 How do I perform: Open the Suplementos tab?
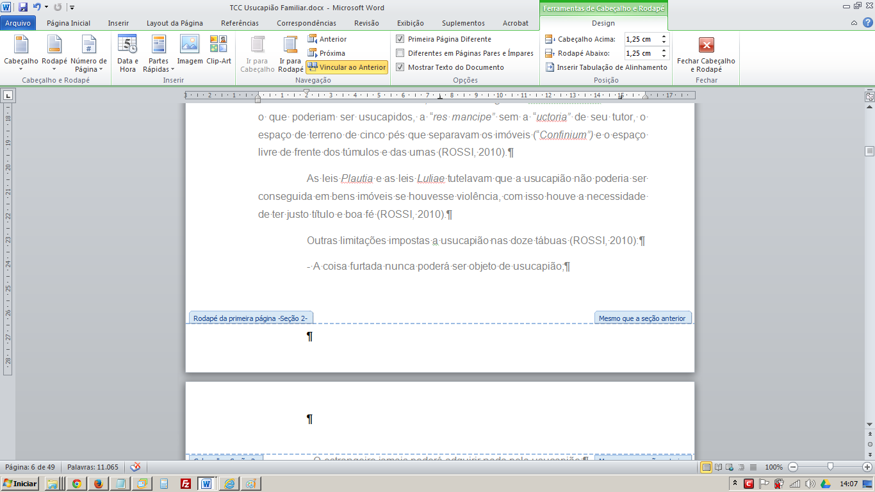[463, 23]
